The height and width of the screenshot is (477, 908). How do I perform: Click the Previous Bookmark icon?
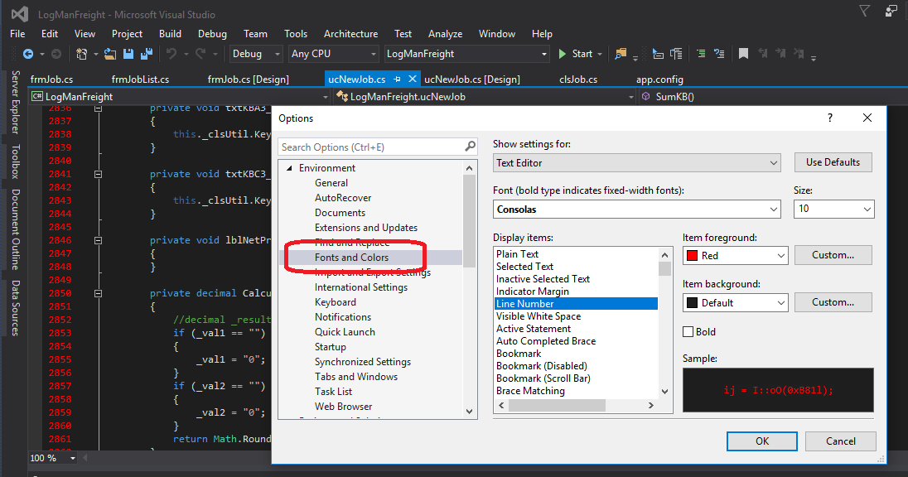point(763,54)
